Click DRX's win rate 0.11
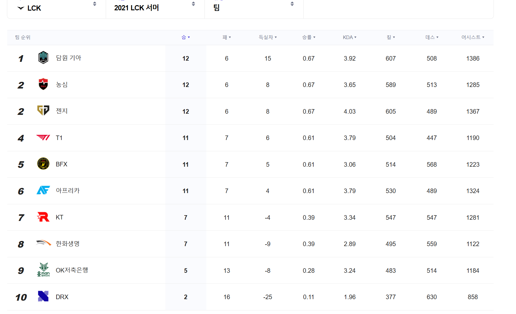516x314 pixels. coord(309,297)
